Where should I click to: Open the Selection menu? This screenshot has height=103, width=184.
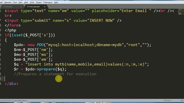(8, 3)
